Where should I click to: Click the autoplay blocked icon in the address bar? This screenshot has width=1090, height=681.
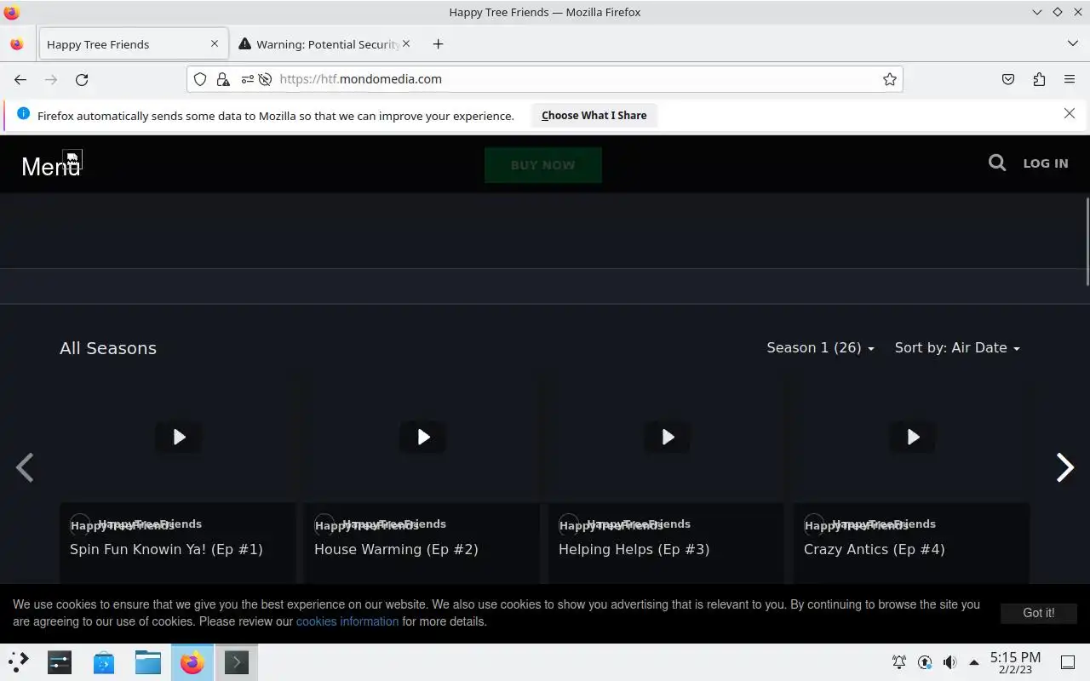265,79
